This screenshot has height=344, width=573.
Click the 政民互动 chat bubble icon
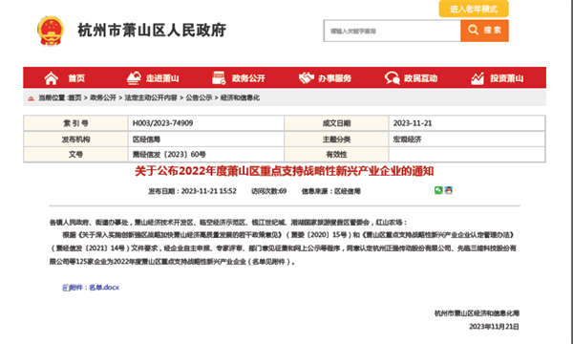[x=393, y=77]
